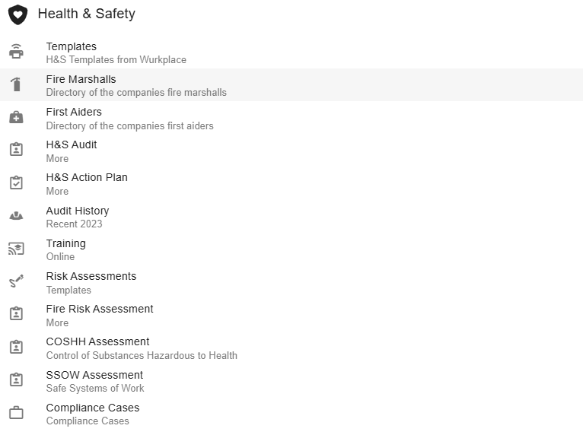Go to H&S Action Plan
The image size is (583, 435).
(x=87, y=178)
